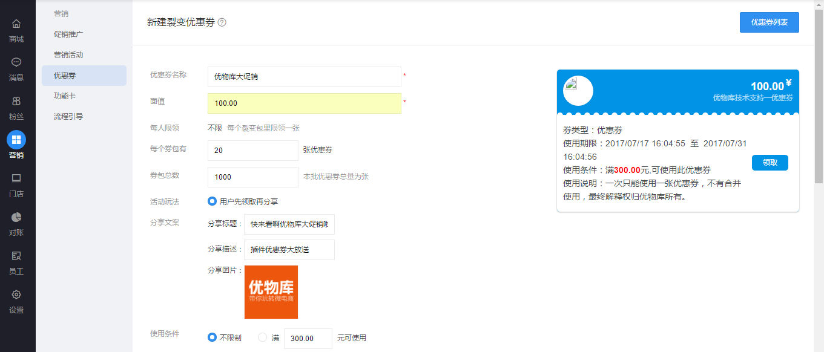Go to the 粉丝 fans icon
Viewport: 824px width, 352px height.
16,101
